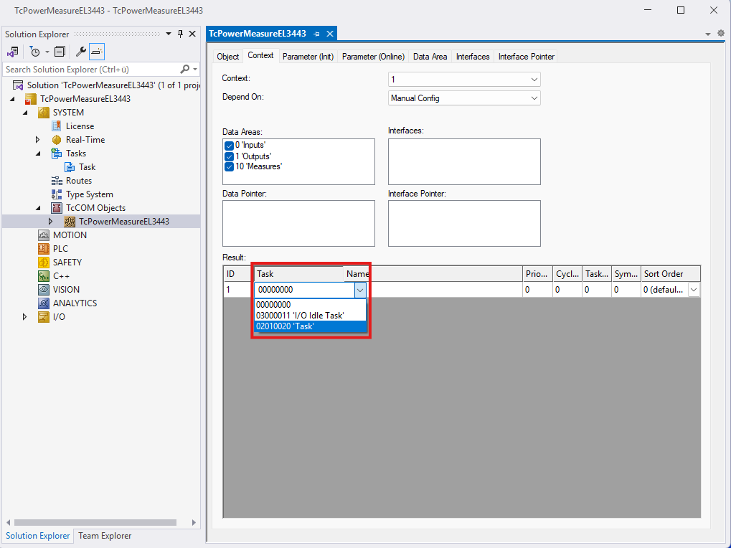Click the Properties wrench icon
Viewport: 731px width, 548px height.
point(80,52)
